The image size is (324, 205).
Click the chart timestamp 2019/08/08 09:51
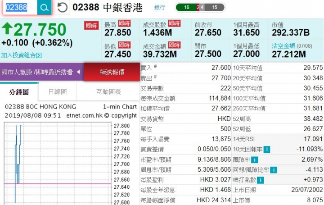point(33,115)
